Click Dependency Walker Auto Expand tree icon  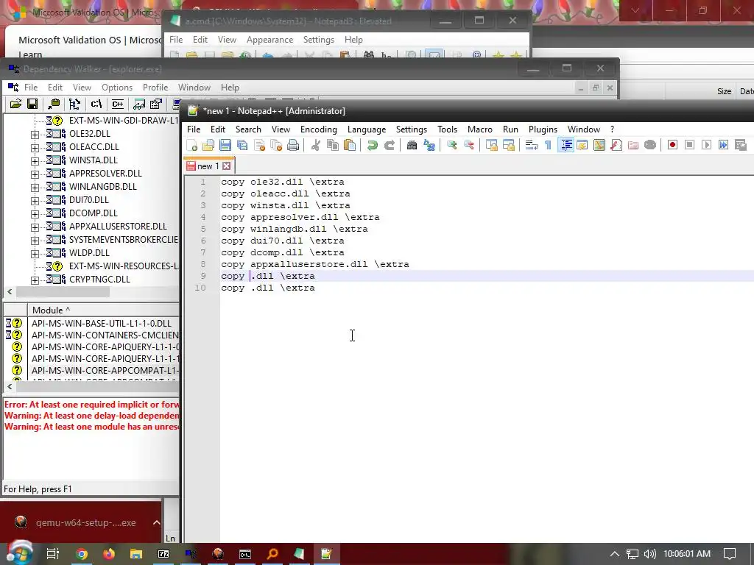pos(74,104)
